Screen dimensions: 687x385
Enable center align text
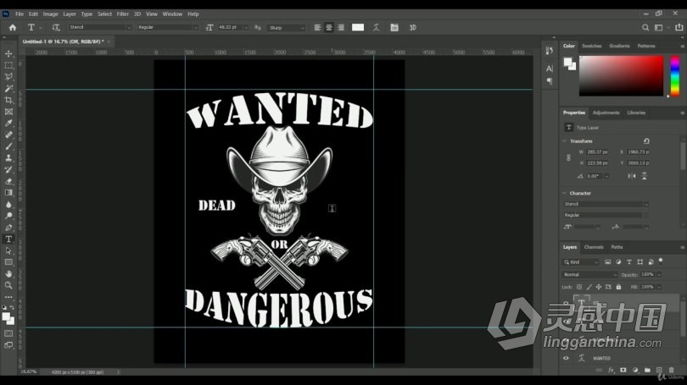pos(329,28)
